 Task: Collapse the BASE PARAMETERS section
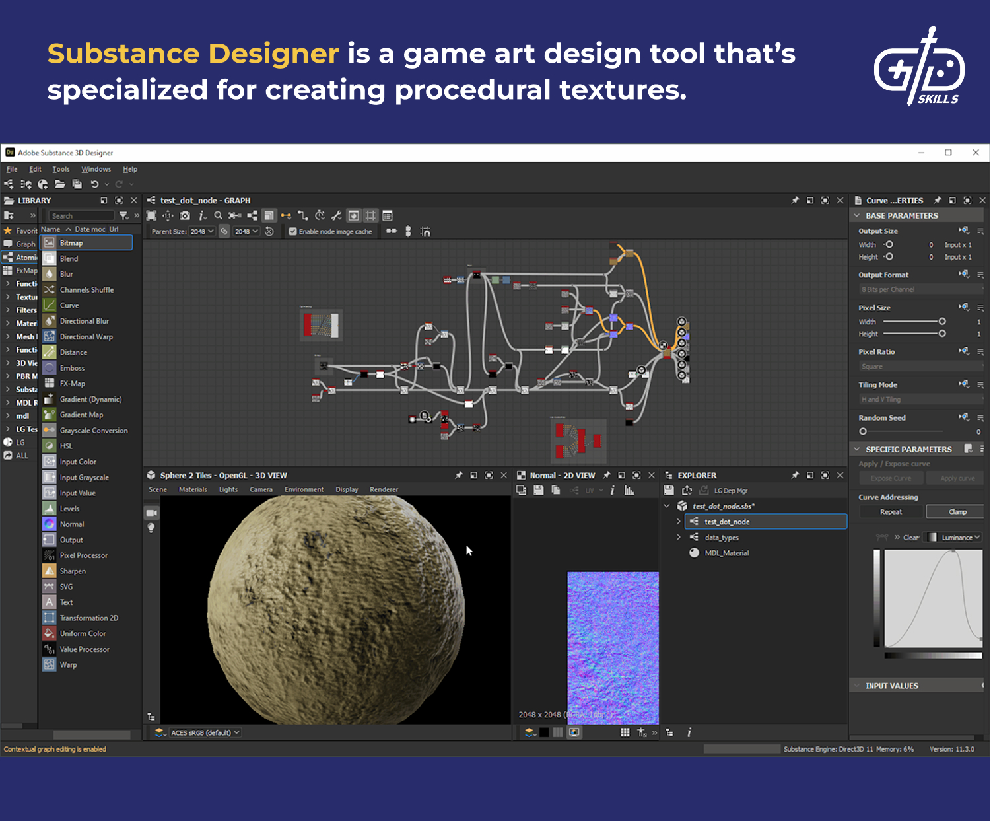[857, 216]
